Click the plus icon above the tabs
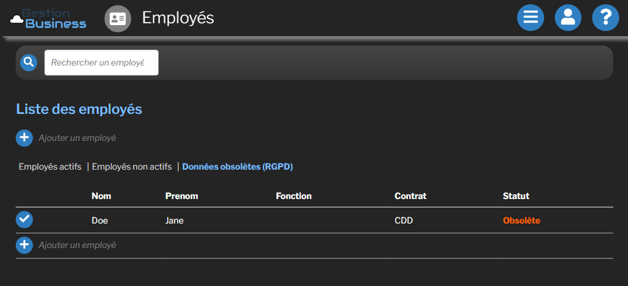Screen dimensions: 628x286 point(25,138)
